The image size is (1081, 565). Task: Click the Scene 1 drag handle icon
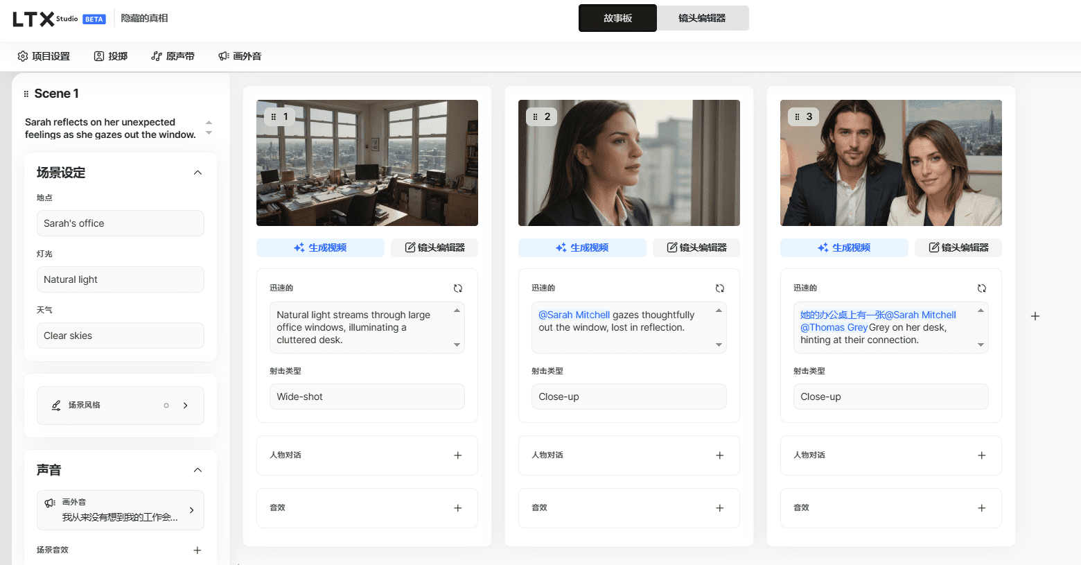[26, 94]
